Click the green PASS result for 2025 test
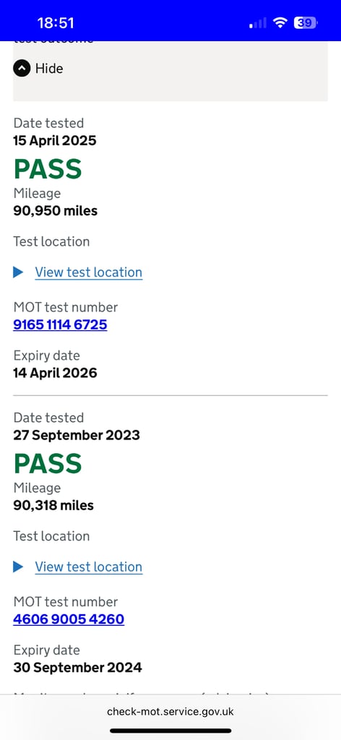Screen dimensions: 341x740 [x=48, y=169]
